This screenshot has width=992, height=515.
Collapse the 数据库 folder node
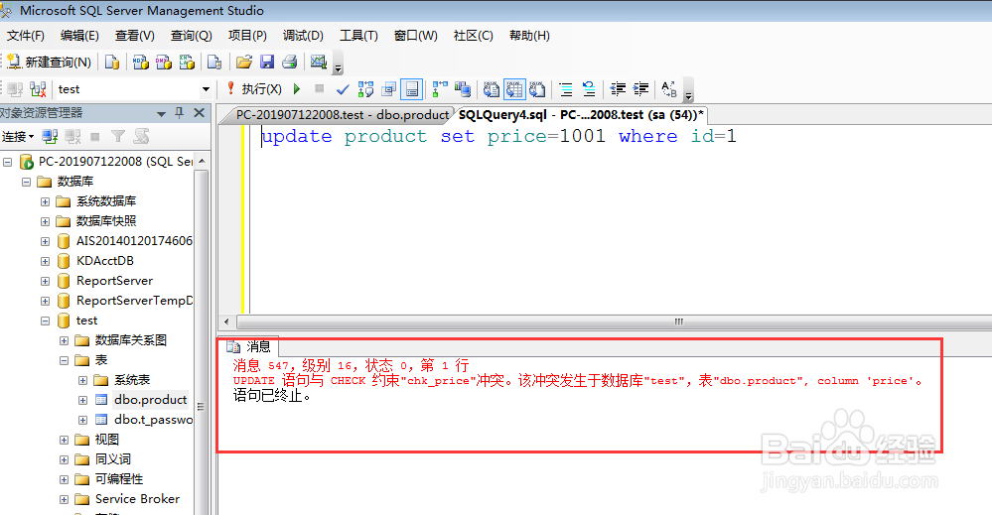click(x=27, y=182)
